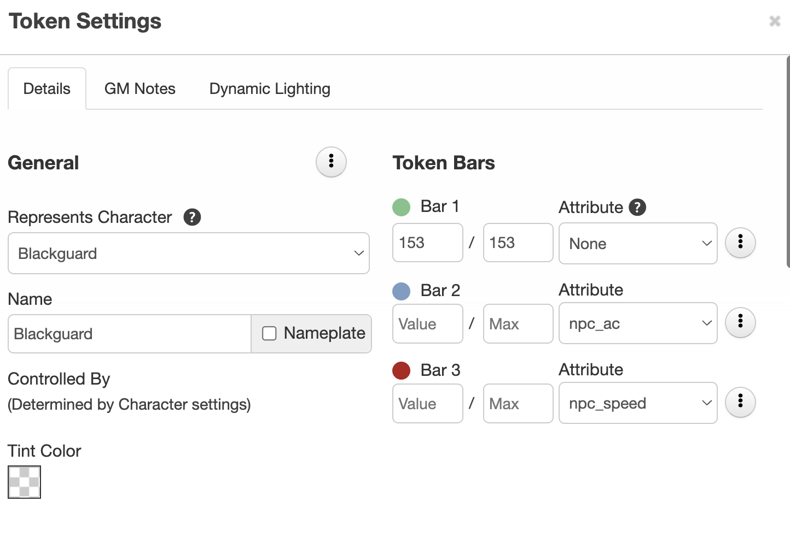Image resolution: width=790 pixels, height=543 pixels.
Task: Enable the Nameplate checkbox
Action: pyautogui.click(x=269, y=333)
